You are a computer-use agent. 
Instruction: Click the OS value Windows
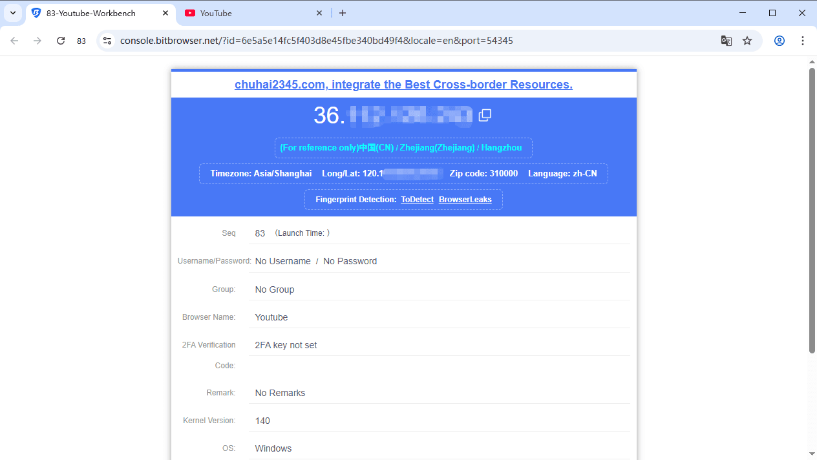273,448
